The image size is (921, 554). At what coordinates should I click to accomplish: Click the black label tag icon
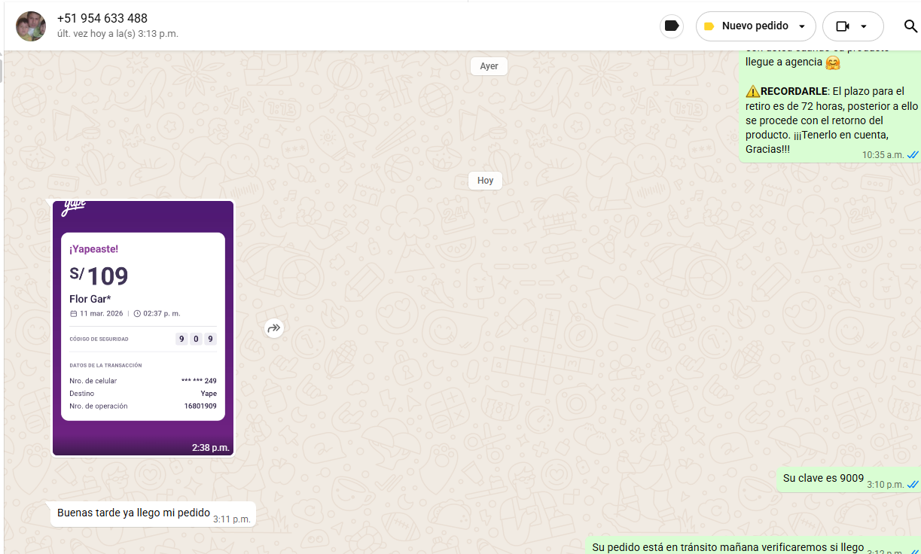coord(672,26)
